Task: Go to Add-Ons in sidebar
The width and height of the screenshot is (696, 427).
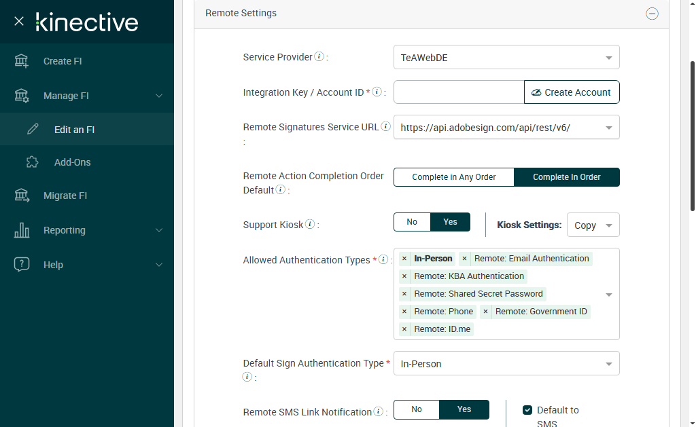Action: pyautogui.click(x=72, y=162)
